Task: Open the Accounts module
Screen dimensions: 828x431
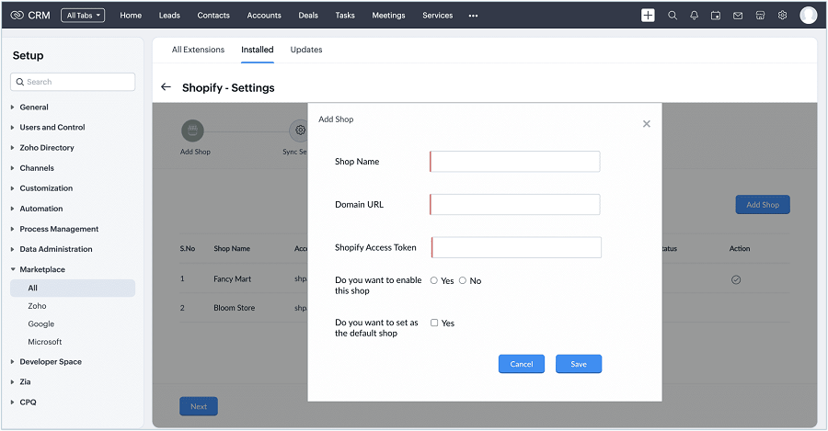Action: [x=264, y=16]
